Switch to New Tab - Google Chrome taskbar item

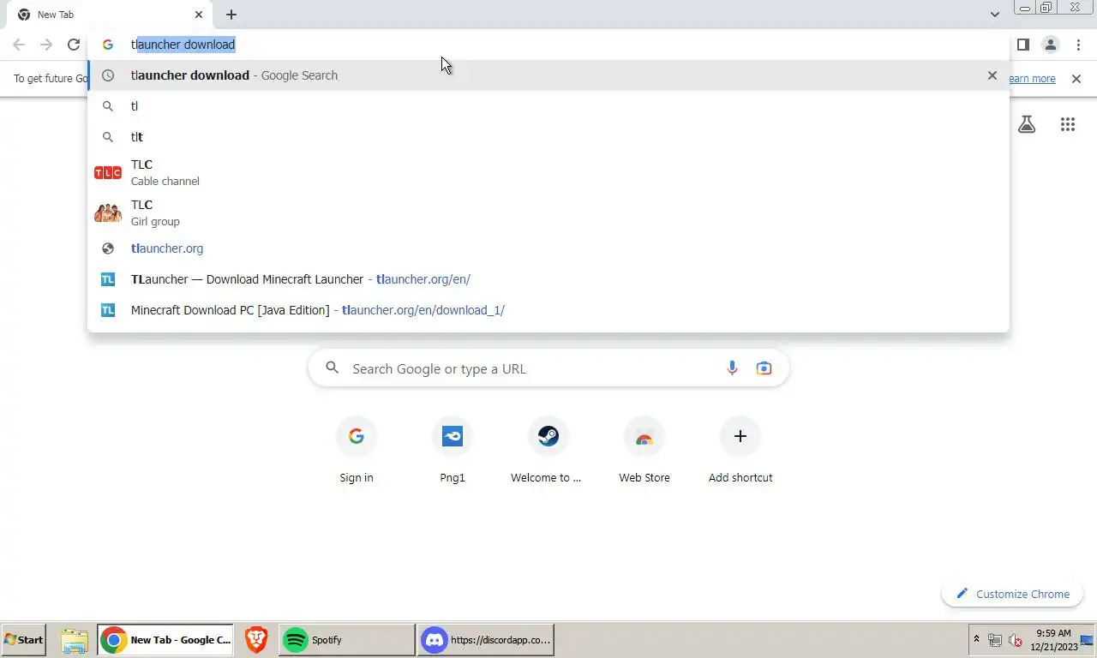click(165, 640)
